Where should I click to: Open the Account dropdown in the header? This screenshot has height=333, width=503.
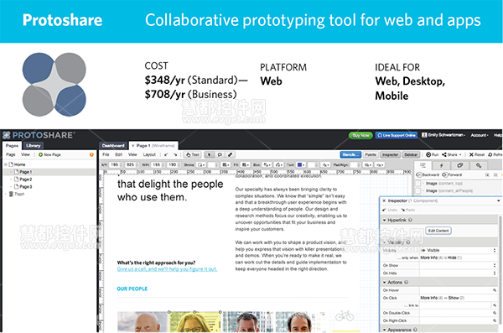480,135
